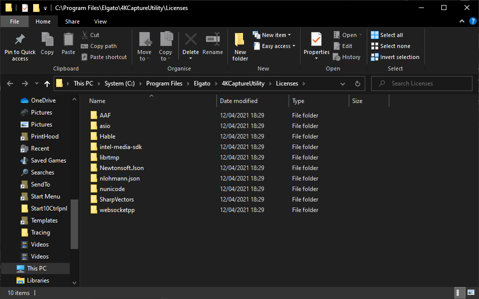Refresh the folder using the address bar icon
Image resolution: width=479 pixels, height=299 pixels.
coord(357,83)
